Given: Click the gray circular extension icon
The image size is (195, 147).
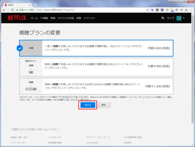Looking at the screenshot, I should (181, 10).
